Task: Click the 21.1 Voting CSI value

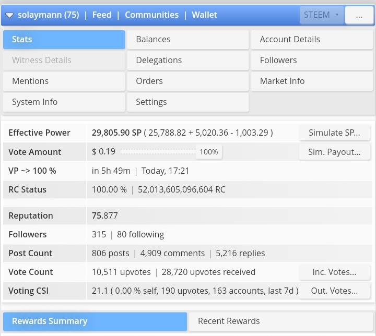Action: point(100,291)
